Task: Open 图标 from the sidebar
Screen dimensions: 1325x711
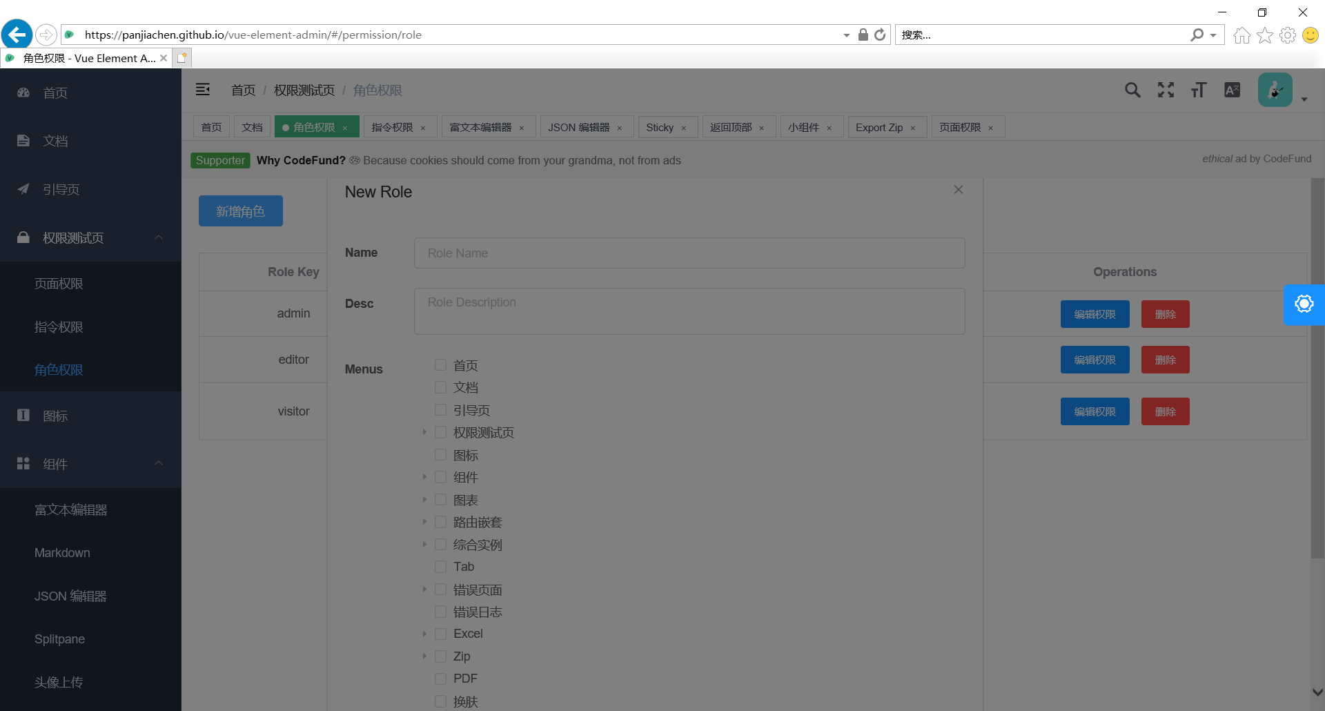Action: pyautogui.click(x=55, y=416)
